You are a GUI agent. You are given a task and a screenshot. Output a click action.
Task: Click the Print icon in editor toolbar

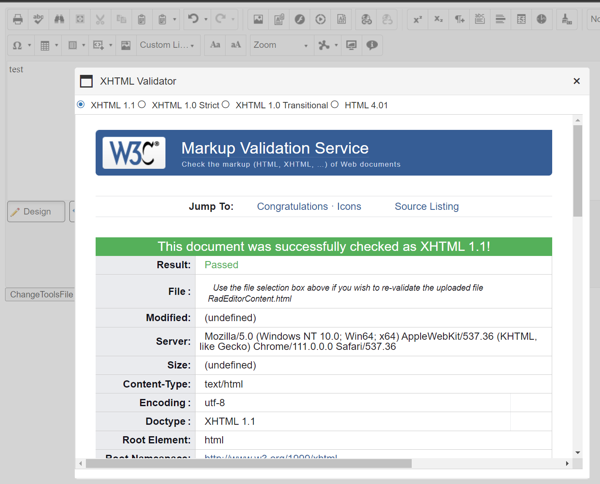(x=18, y=19)
